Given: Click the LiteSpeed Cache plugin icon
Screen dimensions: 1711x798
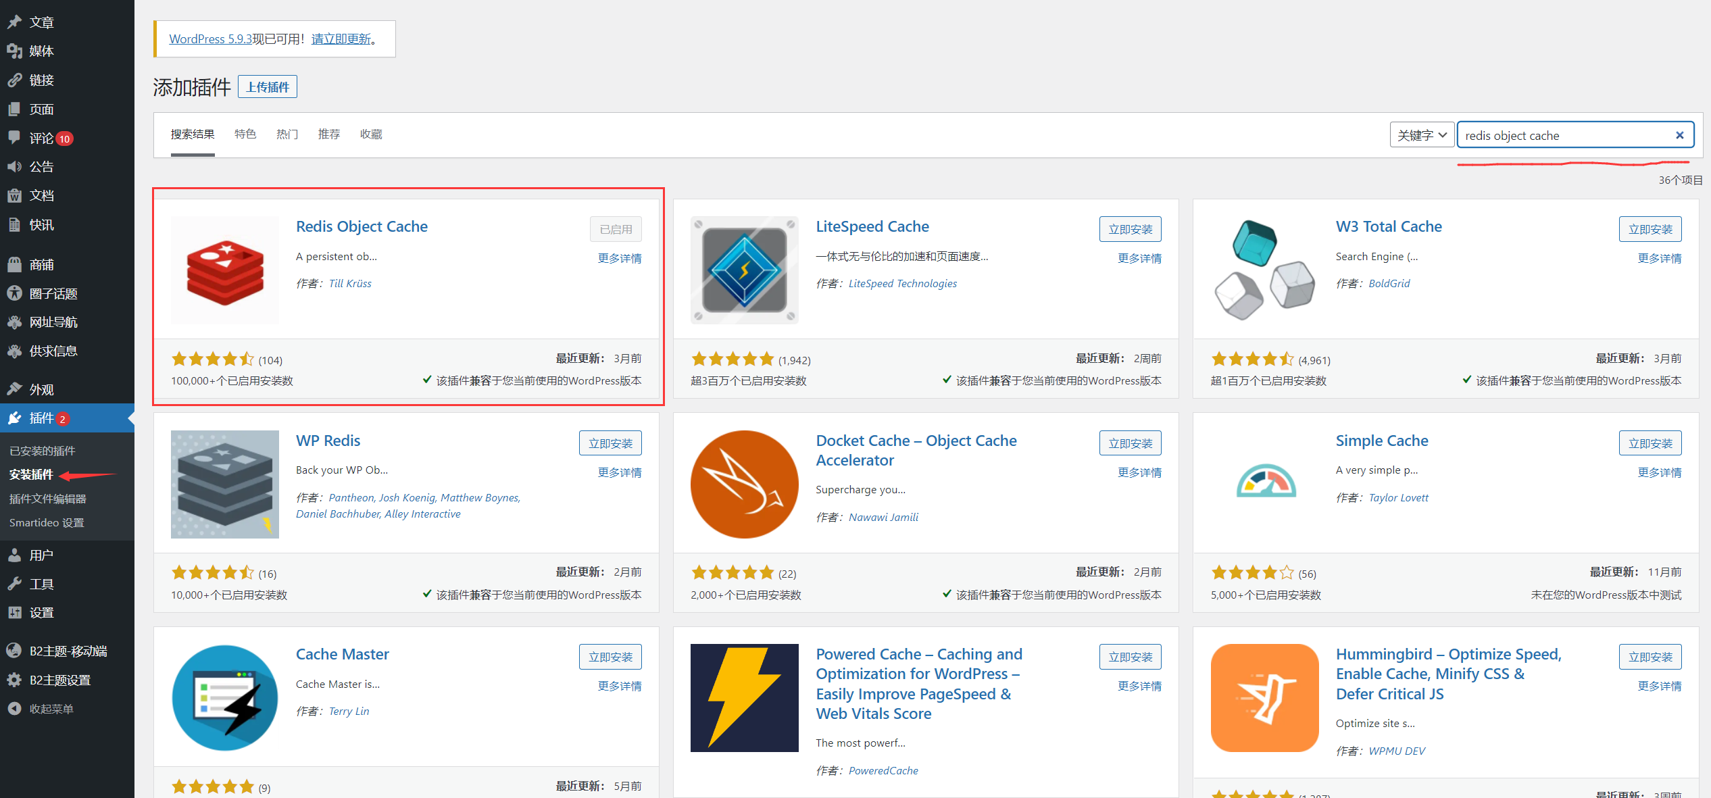Looking at the screenshot, I should click(744, 270).
